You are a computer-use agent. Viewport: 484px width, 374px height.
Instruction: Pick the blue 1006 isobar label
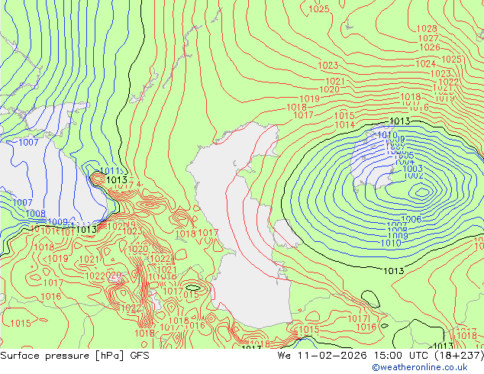[411, 219]
